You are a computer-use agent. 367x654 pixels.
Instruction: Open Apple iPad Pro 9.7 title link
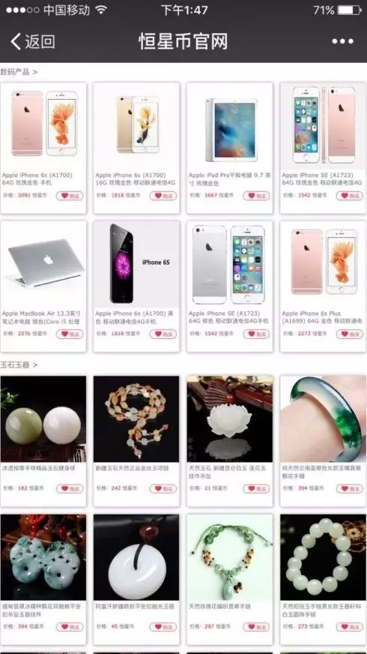(229, 179)
